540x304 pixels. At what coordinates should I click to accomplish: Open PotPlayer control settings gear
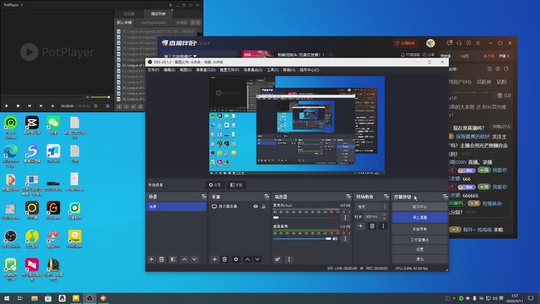(x=96, y=106)
